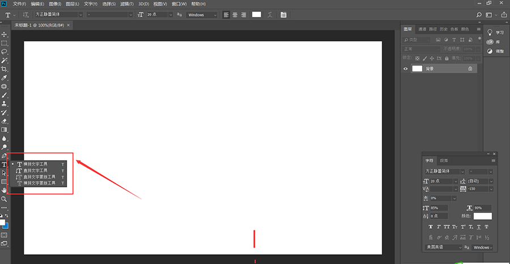Toggle left align text in options bar
The width and height of the screenshot is (510, 264).
pyautogui.click(x=226, y=15)
